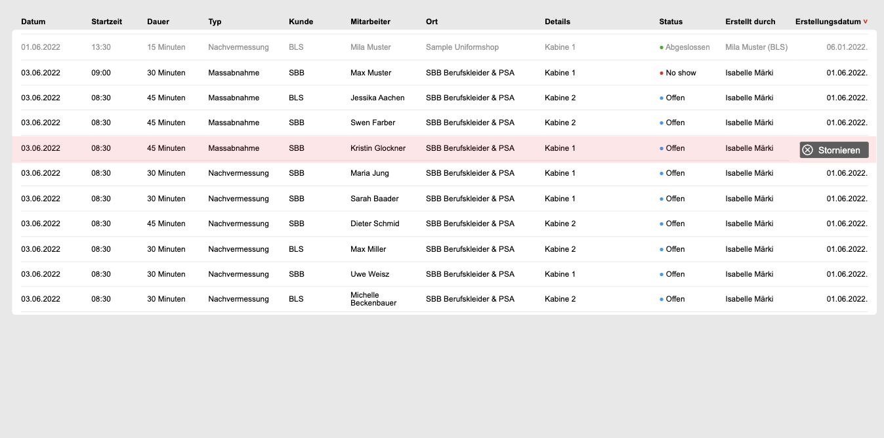Open Kristin Glockner's highlighted appointment row

pyautogui.click(x=378, y=148)
